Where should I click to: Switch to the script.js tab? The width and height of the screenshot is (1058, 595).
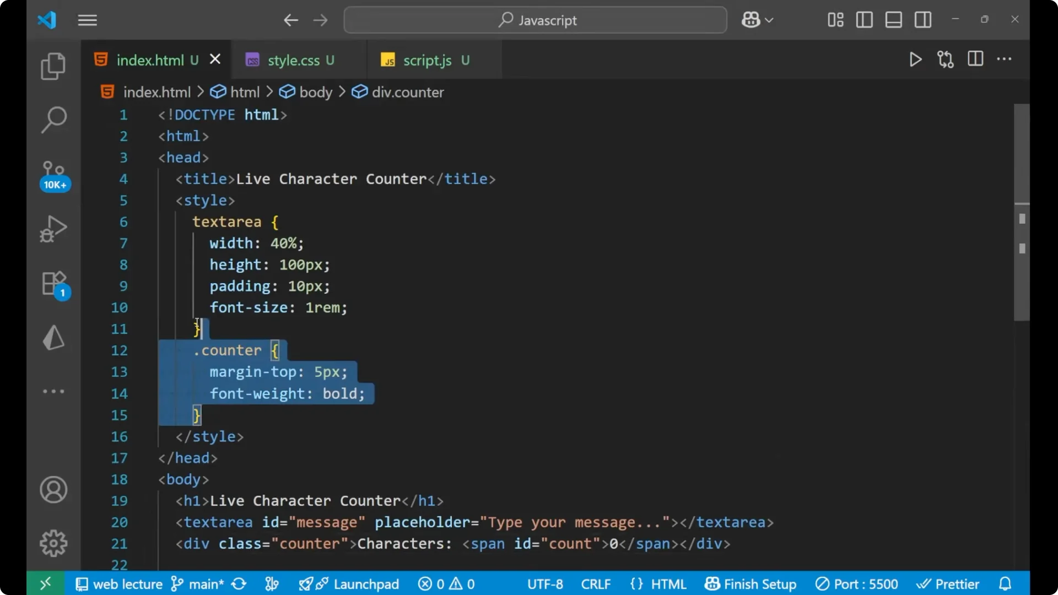pos(427,59)
